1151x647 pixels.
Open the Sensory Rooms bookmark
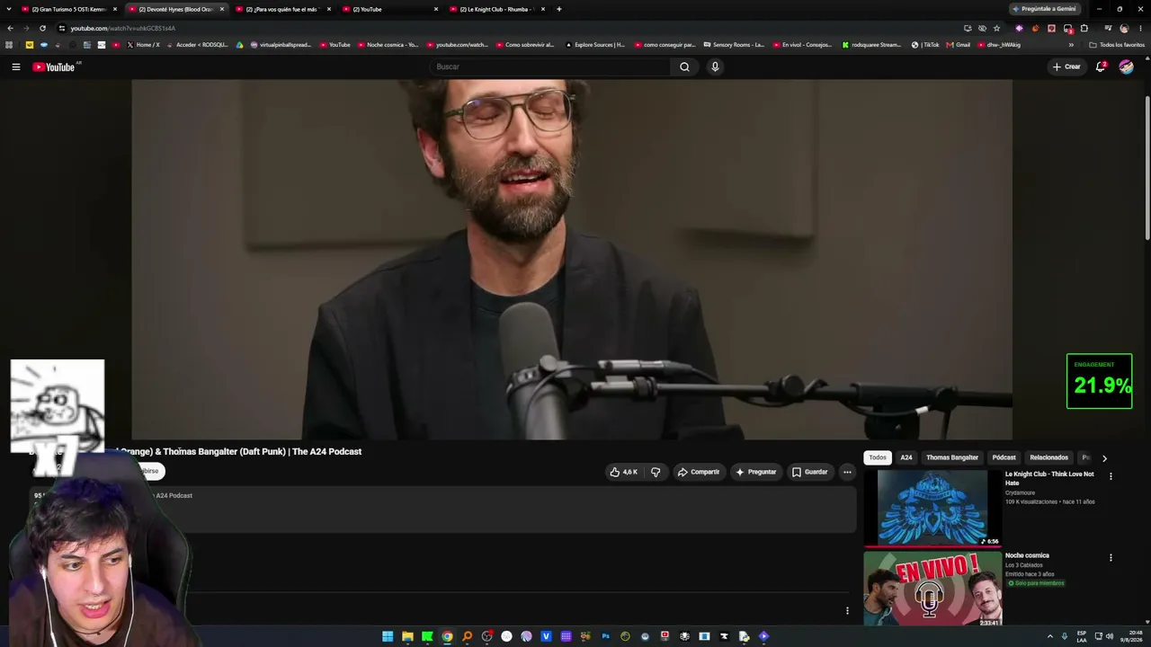pos(734,44)
